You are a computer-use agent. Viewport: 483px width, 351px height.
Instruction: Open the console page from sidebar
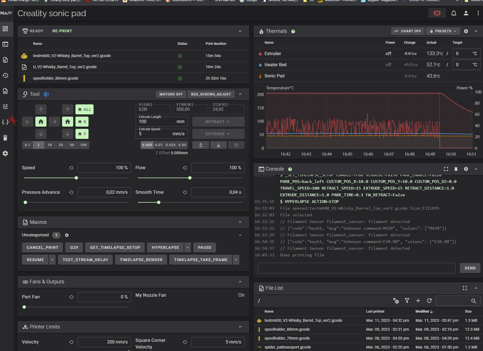pos(5,44)
